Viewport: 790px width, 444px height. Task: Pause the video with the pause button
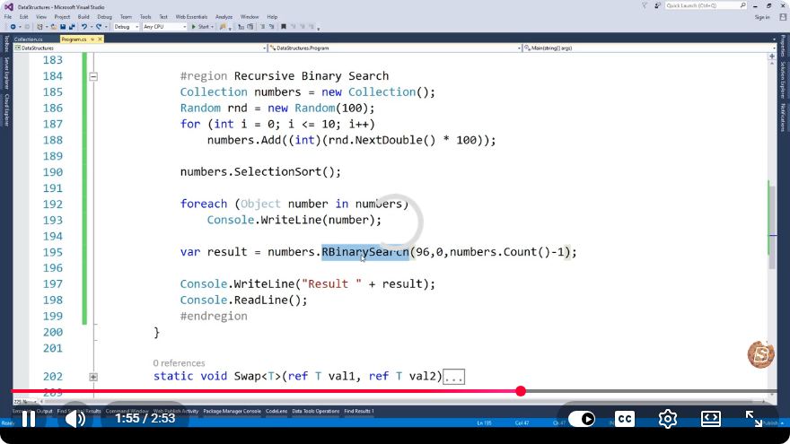tap(29, 419)
